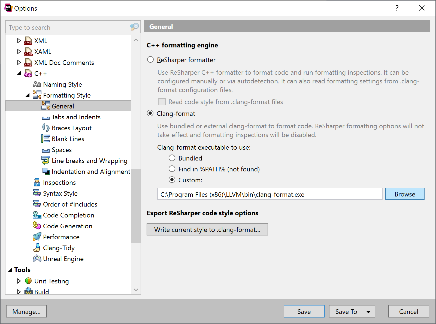The width and height of the screenshot is (436, 324).
Task: Choose Find in %PATH% executable option
Action: point(172,169)
